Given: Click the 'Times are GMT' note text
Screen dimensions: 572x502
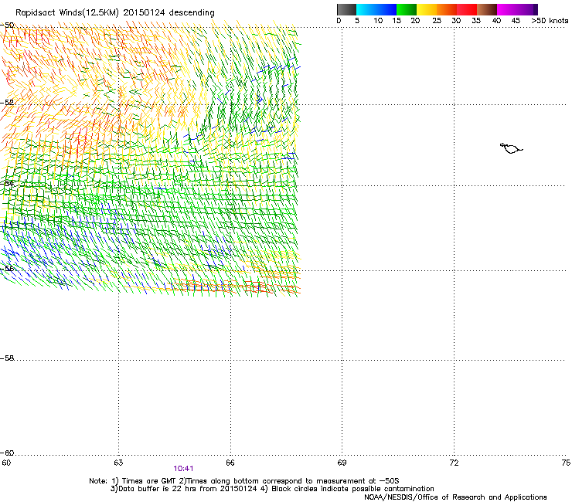Looking at the screenshot, I should pyautogui.click(x=149, y=481).
